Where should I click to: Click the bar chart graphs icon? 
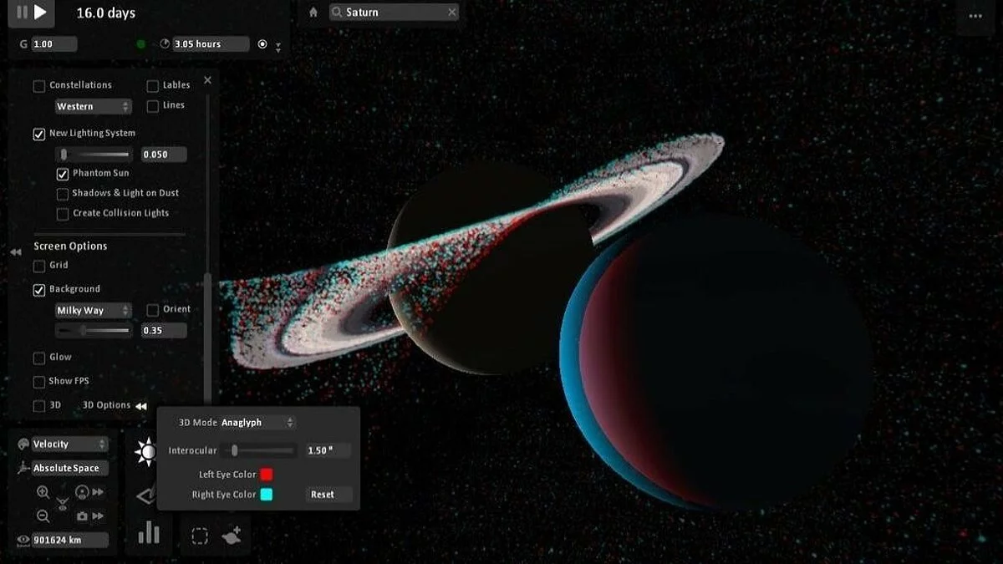(150, 533)
